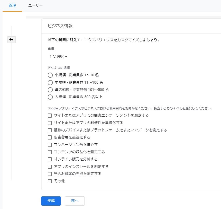The height and width of the screenshot is (209, 221).
Task: Select 中規模 - 従業員数 11～100 名
Action: (50, 82)
